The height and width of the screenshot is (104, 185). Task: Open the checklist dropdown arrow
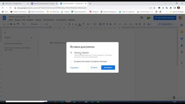click(122, 24)
